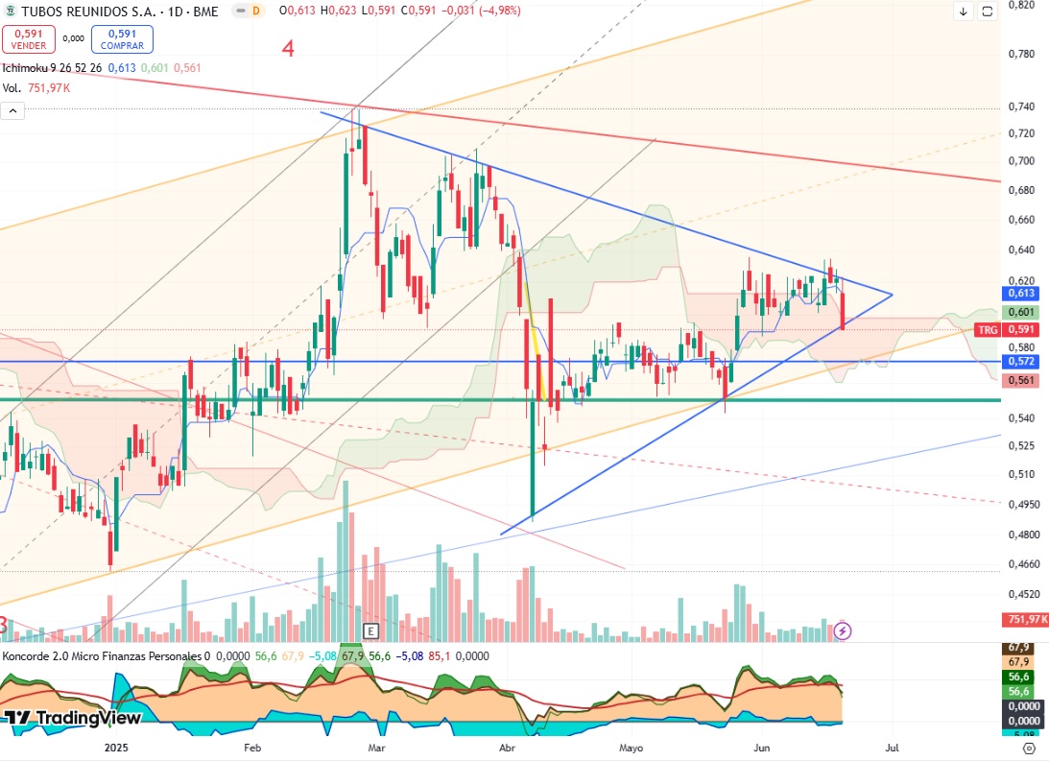Click the E earnings marker on the chart
1049x761 pixels.
coord(370,630)
